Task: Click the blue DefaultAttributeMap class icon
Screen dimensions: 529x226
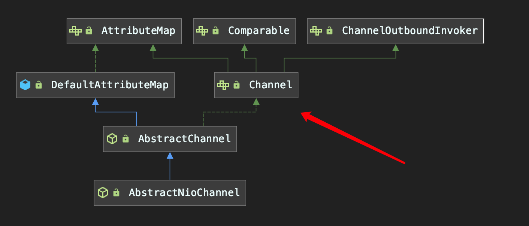Action: 25,85
